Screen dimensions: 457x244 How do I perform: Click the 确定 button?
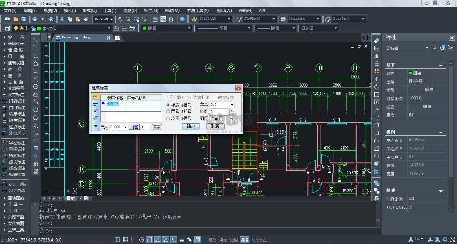coord(191,127)
